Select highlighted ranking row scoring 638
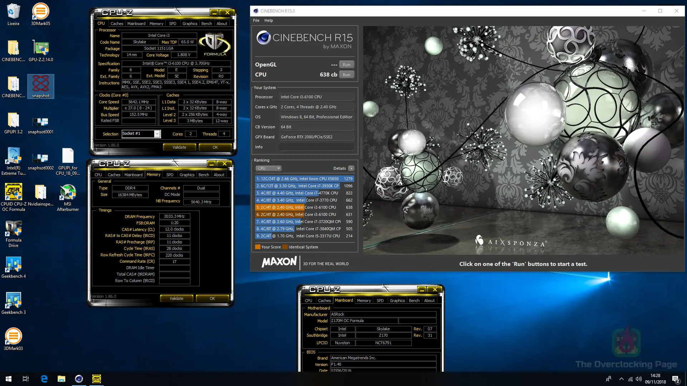687x386 pixels. [x=304, y=207]
